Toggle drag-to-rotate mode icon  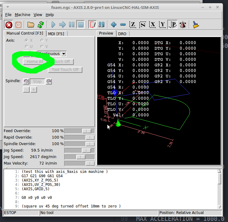(x=183, y=25)
